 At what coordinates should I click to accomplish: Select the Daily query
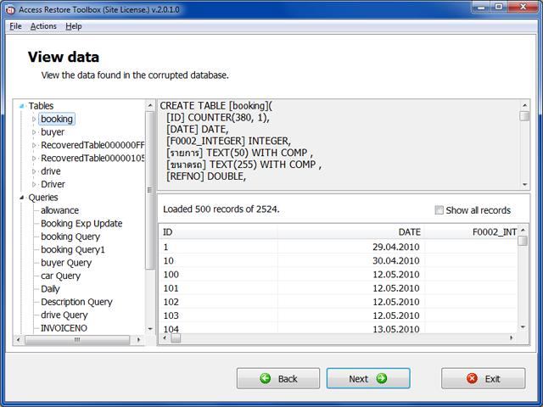coord(50,289)
